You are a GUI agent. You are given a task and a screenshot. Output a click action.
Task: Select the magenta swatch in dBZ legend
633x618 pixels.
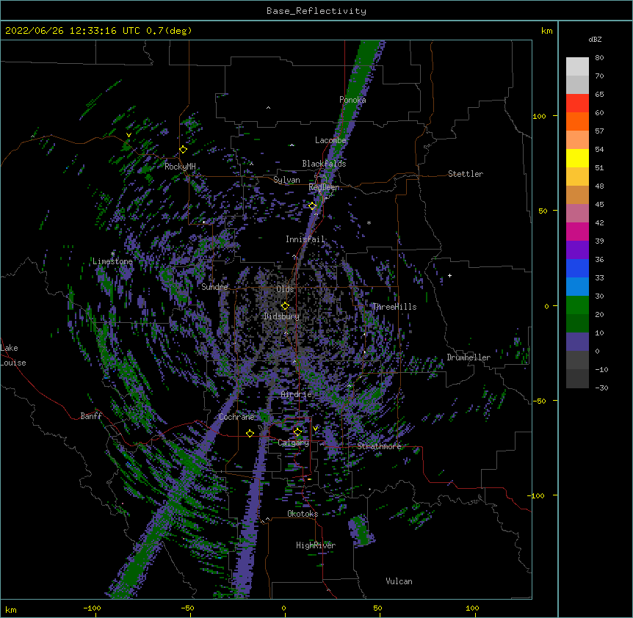click(577, 231)
